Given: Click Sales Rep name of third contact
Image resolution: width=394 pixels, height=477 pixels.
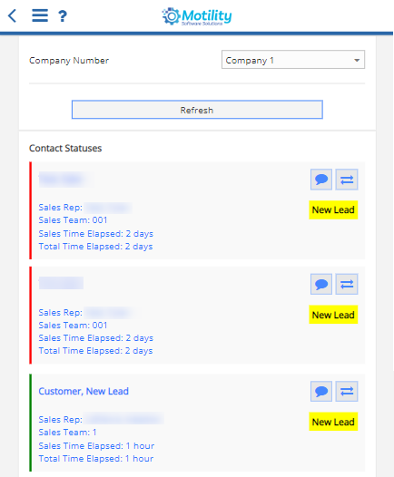Looking at the screenshot, I should (124, 419).
